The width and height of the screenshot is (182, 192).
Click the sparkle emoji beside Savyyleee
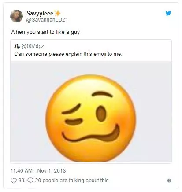tap(57, 13)
